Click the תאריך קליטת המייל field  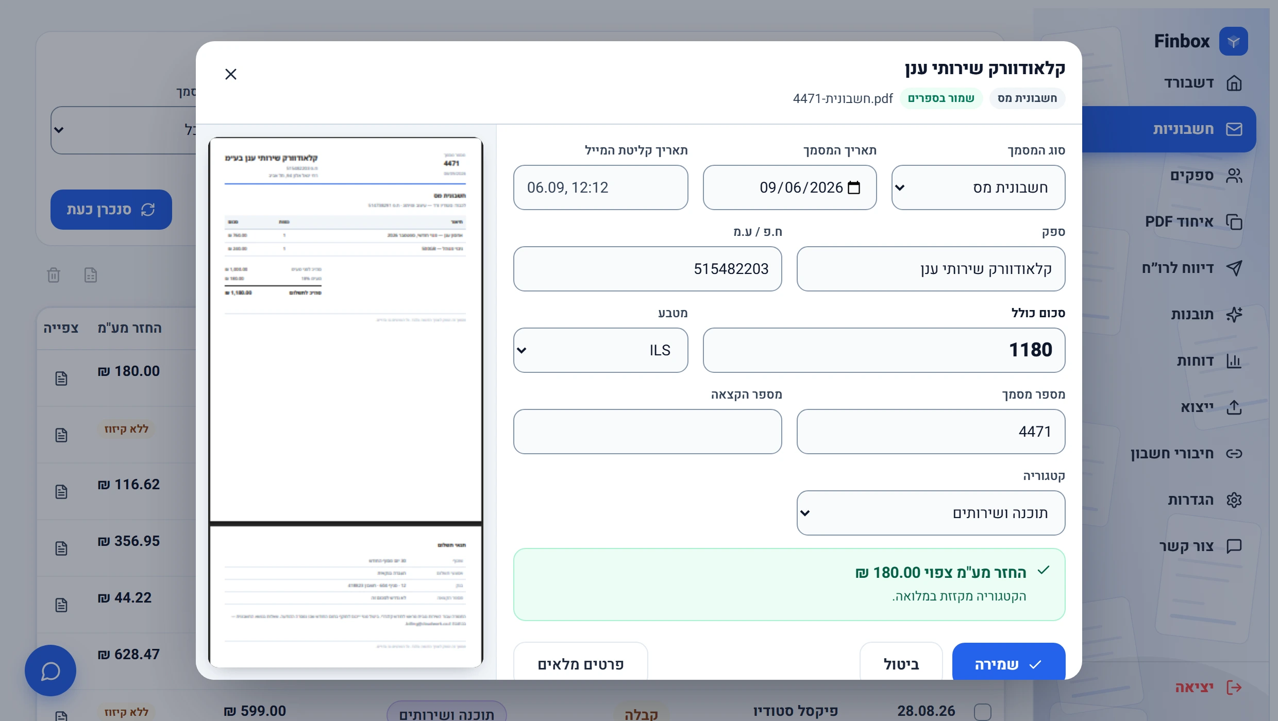point(600,187)
